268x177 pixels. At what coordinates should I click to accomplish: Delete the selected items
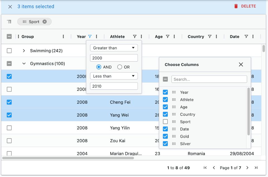(x=245, y=6)
